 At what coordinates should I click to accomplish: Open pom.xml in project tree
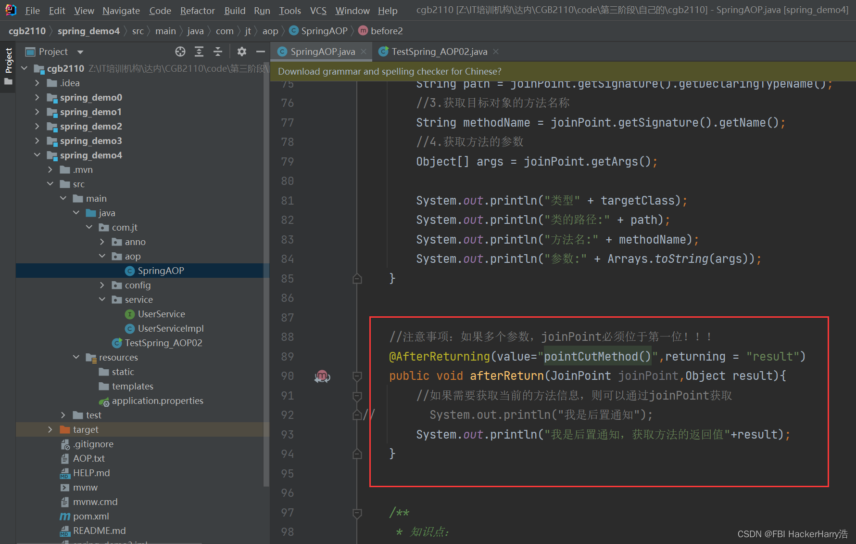[91, 516]
